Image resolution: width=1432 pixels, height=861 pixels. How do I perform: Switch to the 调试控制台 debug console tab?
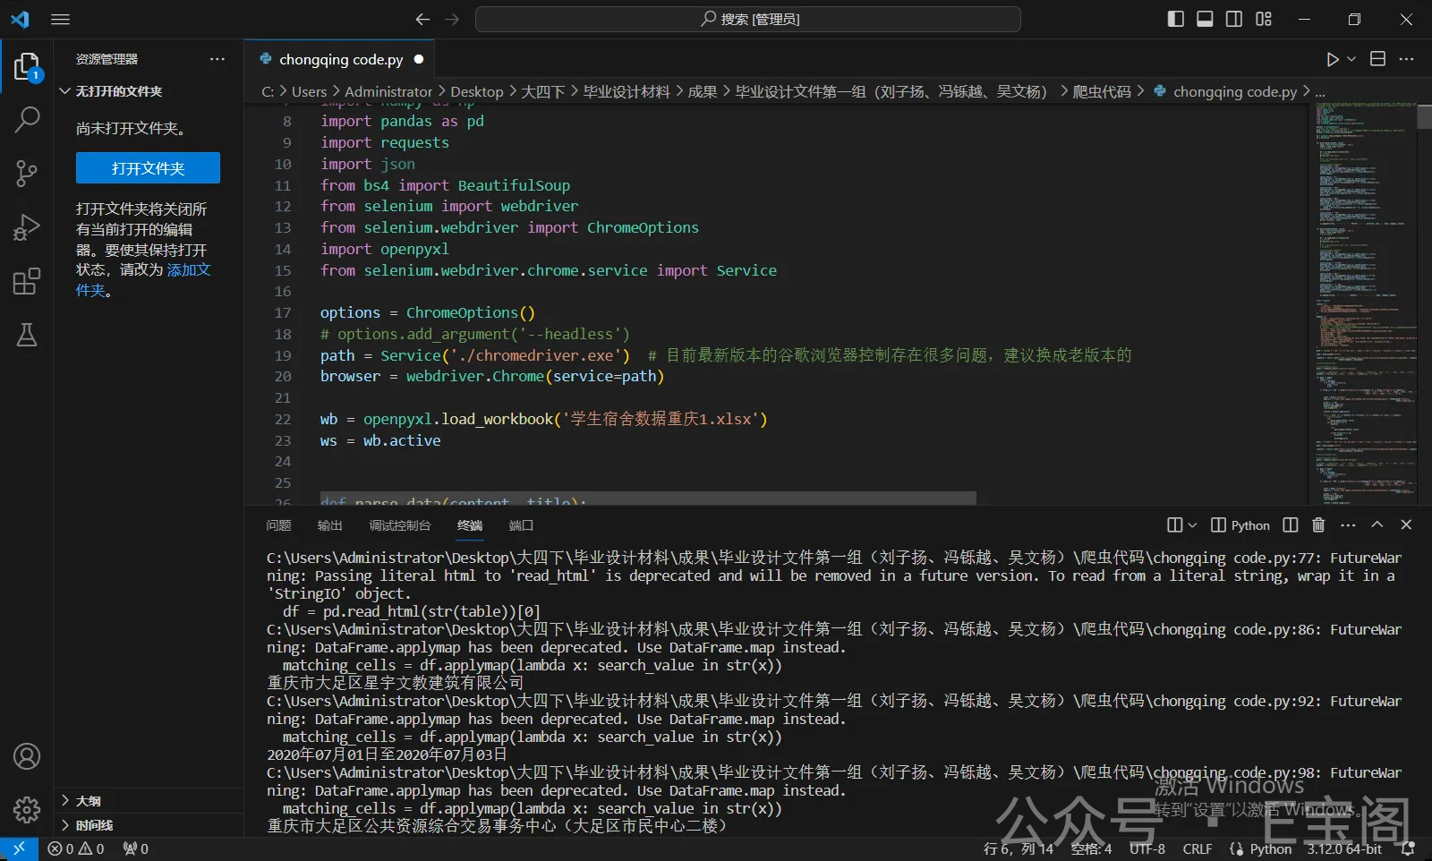coord(399,525)
